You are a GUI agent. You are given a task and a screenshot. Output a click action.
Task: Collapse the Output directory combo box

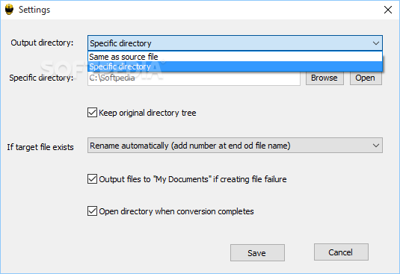point(235,43)
